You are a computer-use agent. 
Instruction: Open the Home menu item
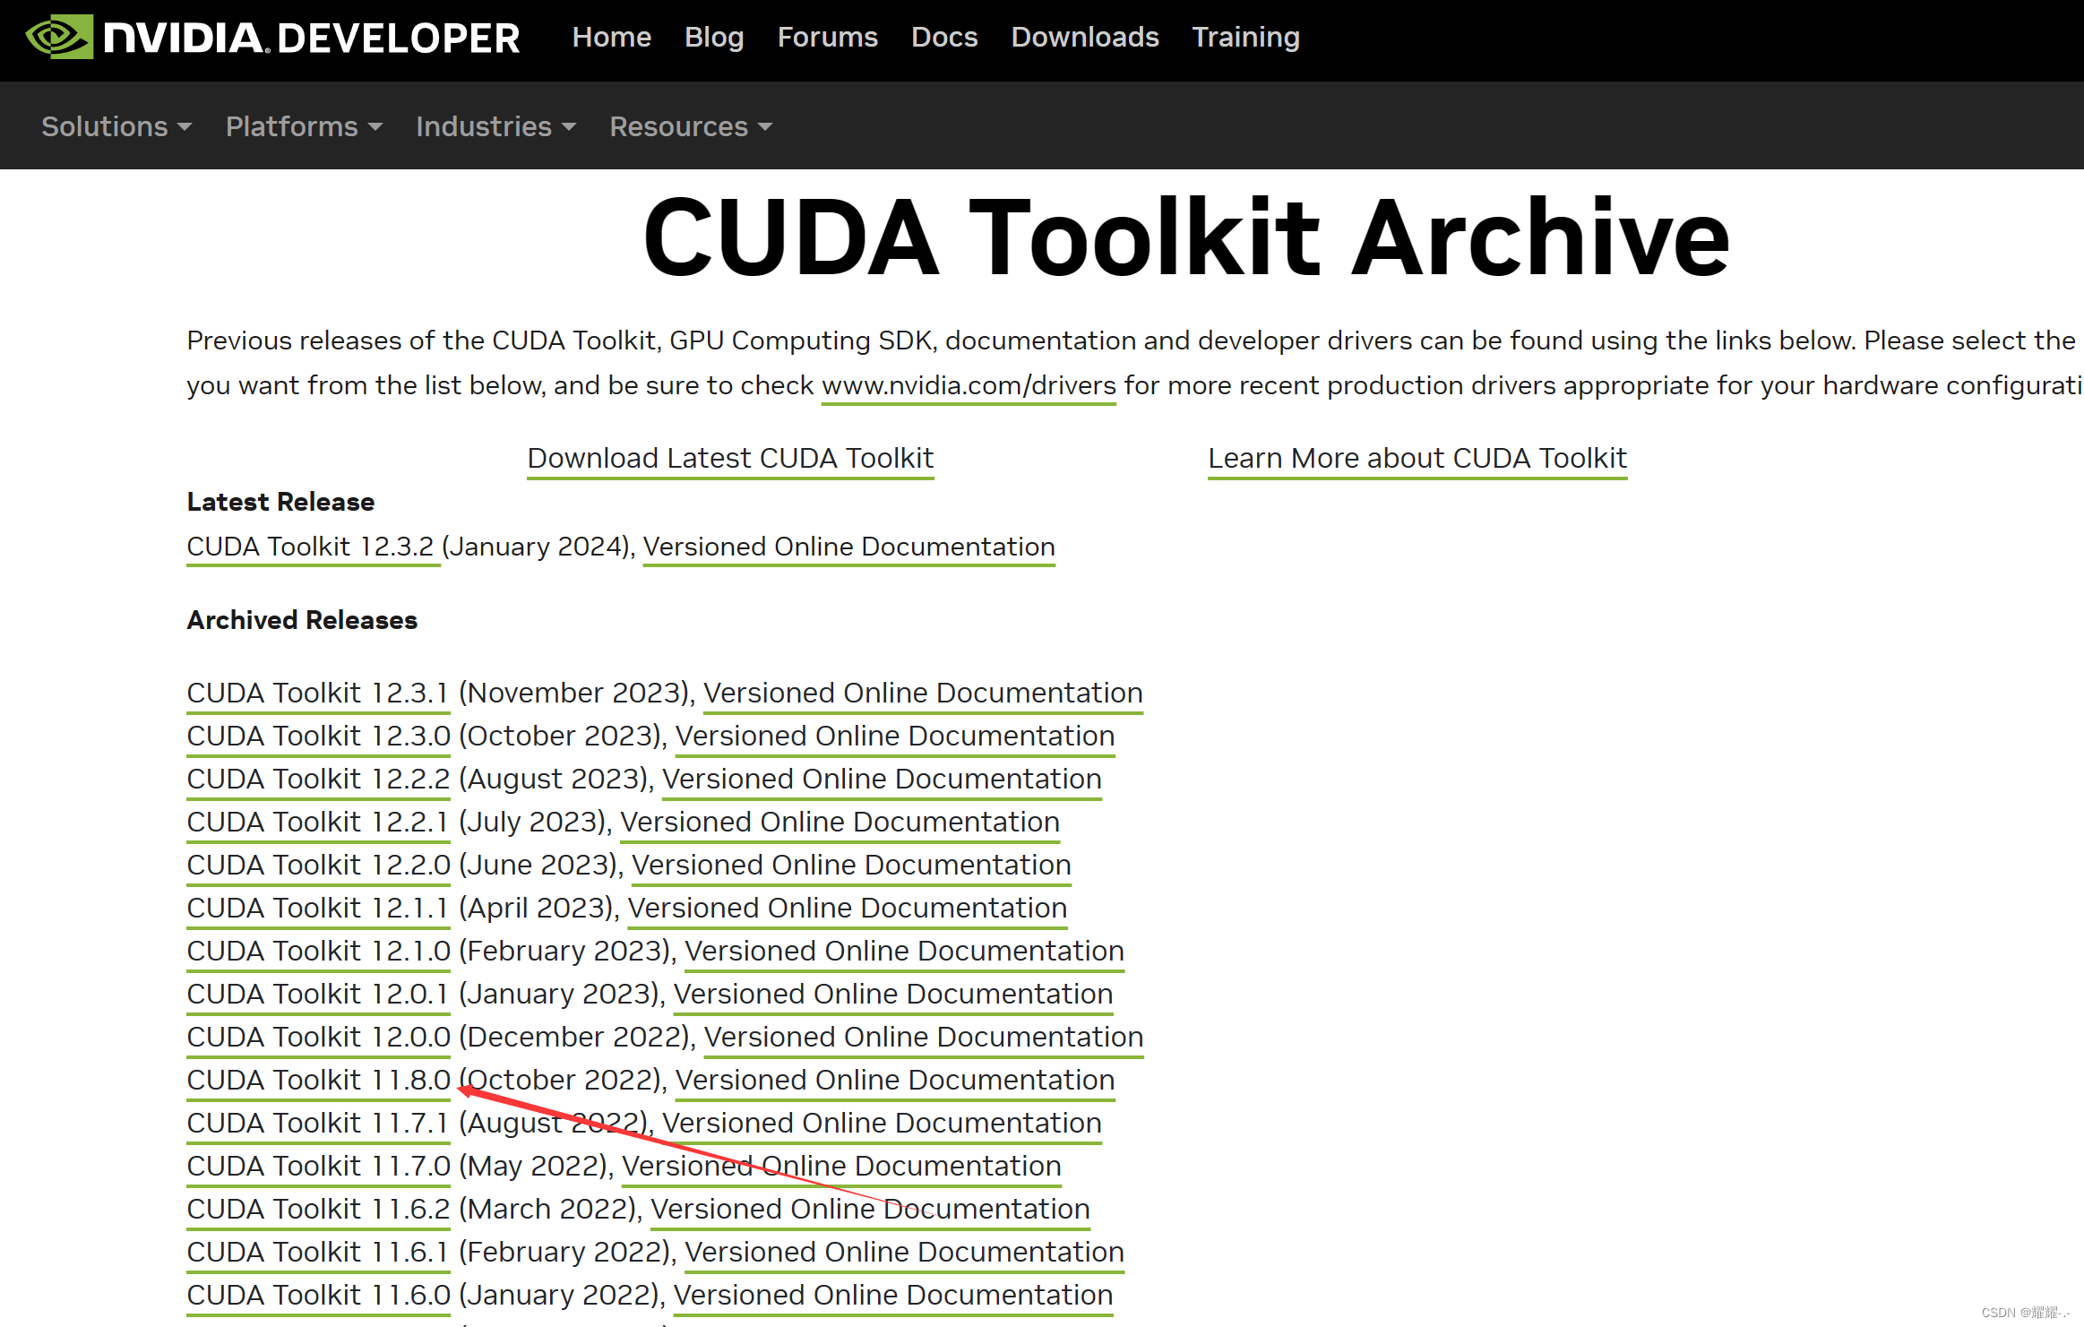(x=611, y=38)
